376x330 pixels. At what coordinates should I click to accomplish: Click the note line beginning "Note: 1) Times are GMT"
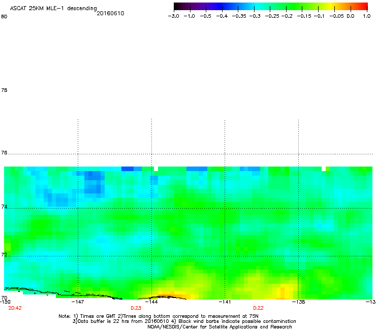(159, 316)
